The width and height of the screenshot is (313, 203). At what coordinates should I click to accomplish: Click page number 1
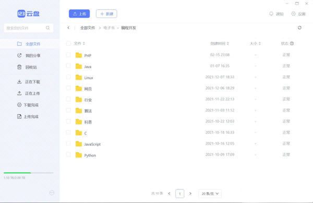click(179, 194)
